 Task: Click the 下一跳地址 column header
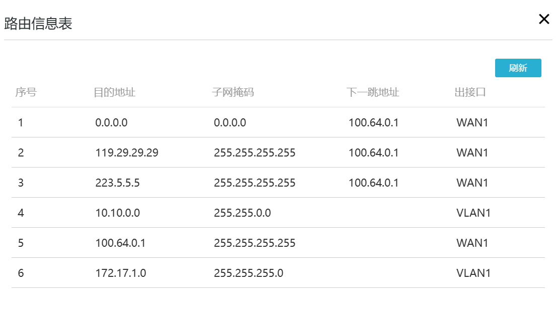click(373, 93)
